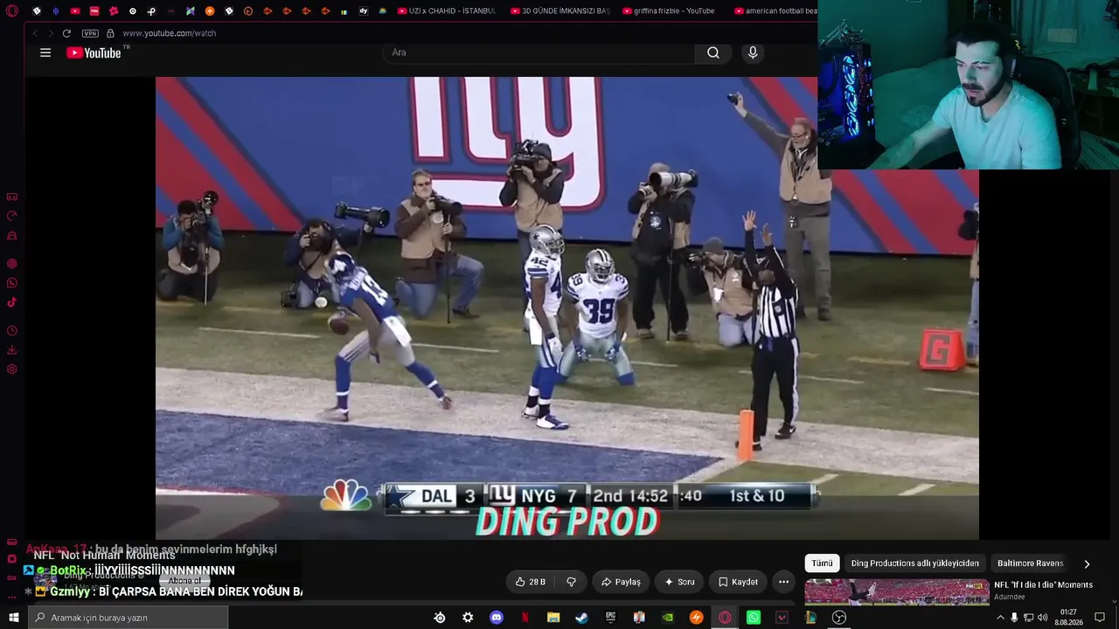Launch Epic Games from the taskbar
1119x629 pixels.
[610, 618]
